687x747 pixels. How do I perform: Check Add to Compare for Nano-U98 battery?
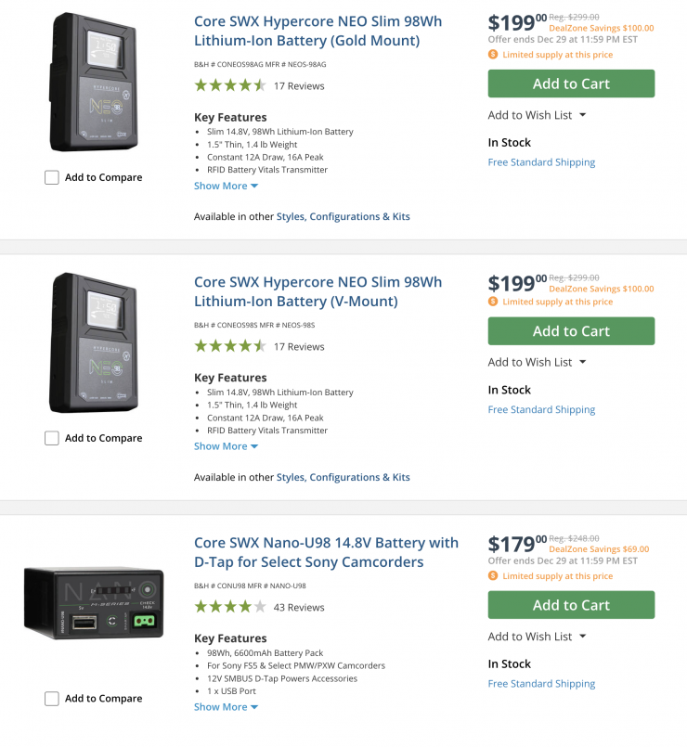pyautogui.click(x=52, y=699)
